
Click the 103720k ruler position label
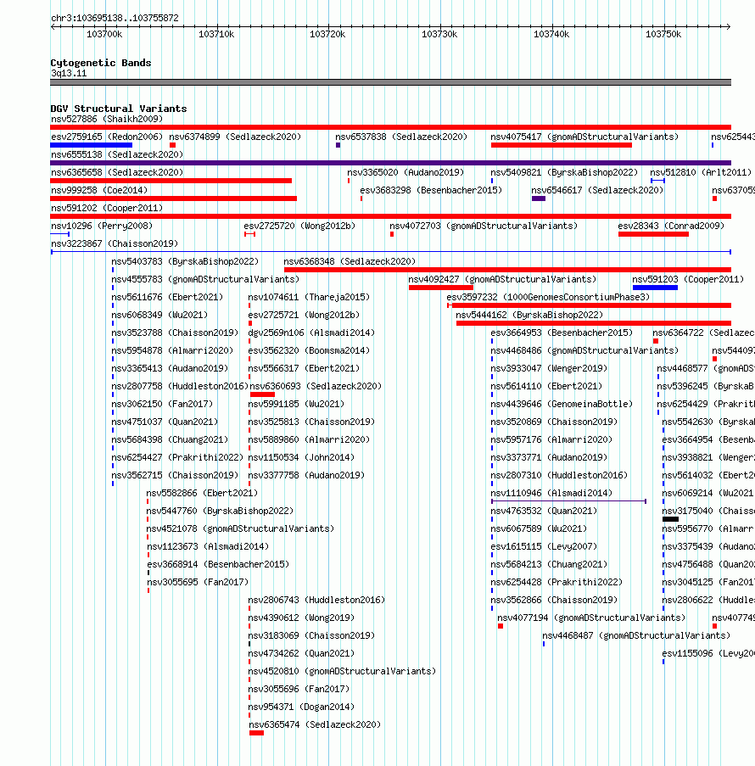tap(327, 34)
